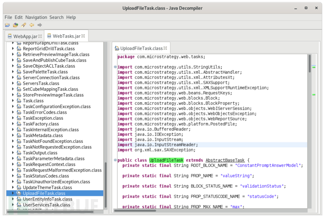Viewport: 325px width, 218px height.
Task: Expand the TaskParameterMetadata.class node
Action: pos(13,159)
